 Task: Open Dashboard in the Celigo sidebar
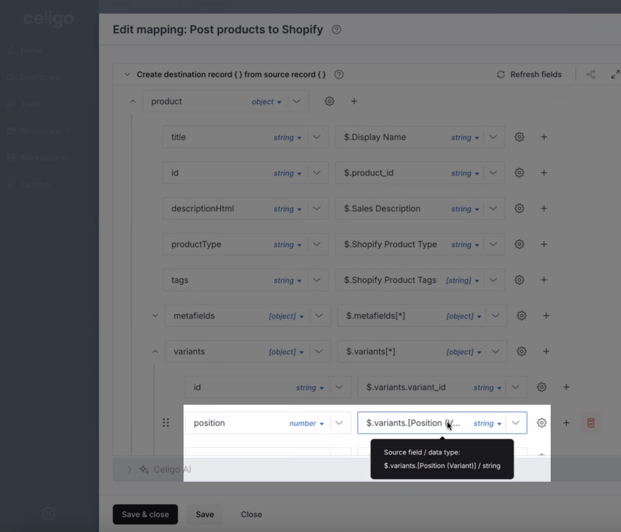[x=34, y=77]
